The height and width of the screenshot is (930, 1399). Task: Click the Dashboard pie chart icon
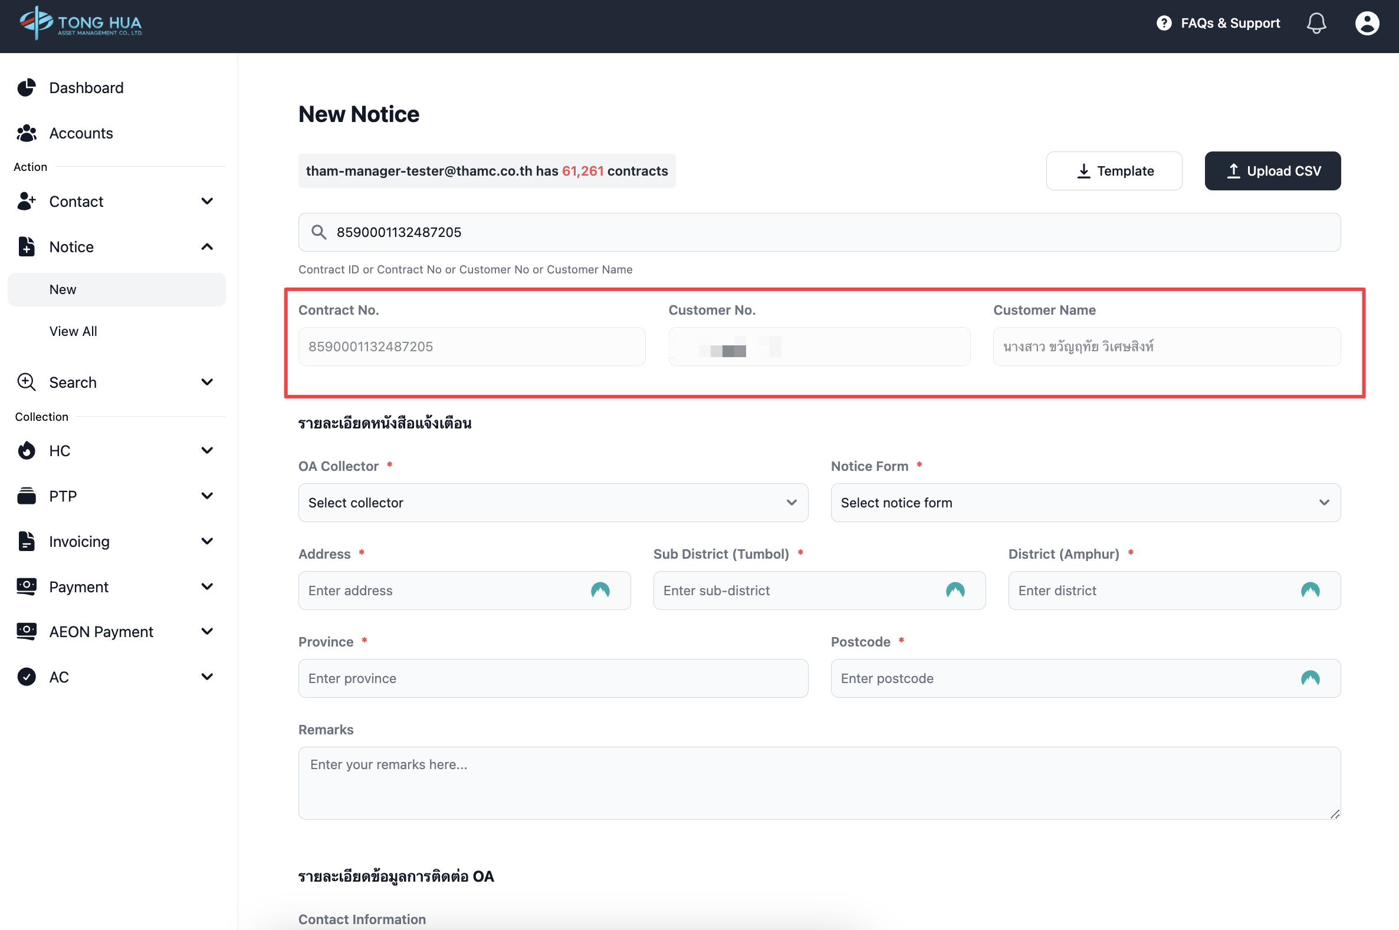pyautogui.click(x=27, y=88)
